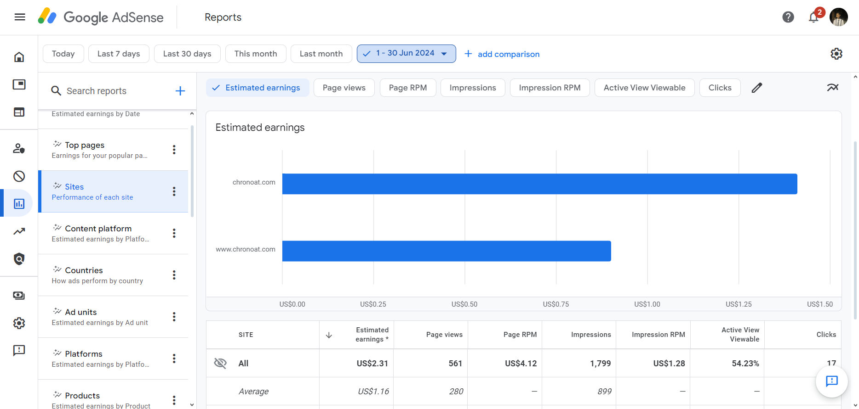Open options menu for Content platform report

(x=174, y=233)
